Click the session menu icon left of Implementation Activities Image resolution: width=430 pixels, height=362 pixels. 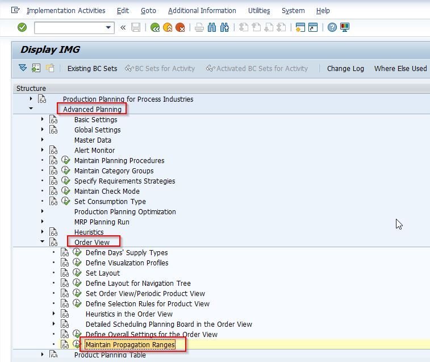pos(15,10)
